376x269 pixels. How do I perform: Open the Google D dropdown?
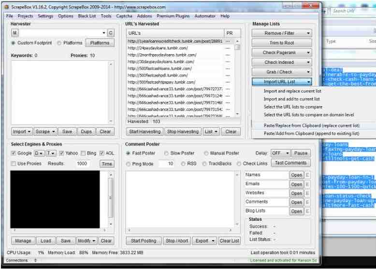39,153
